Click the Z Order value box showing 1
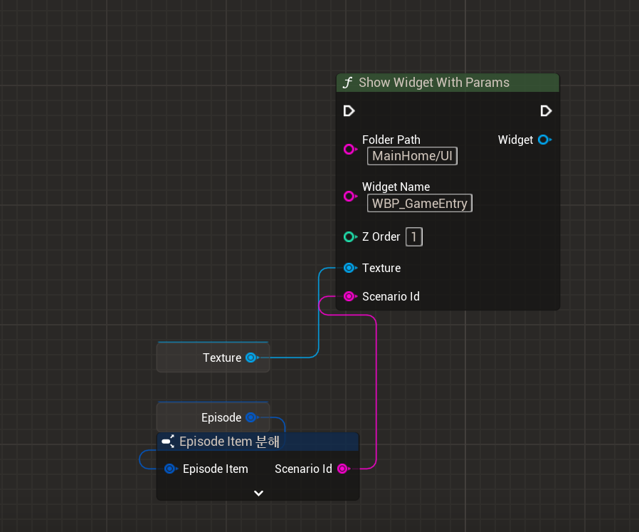Viewport: 639px width, 532px height. coord(413,236)
